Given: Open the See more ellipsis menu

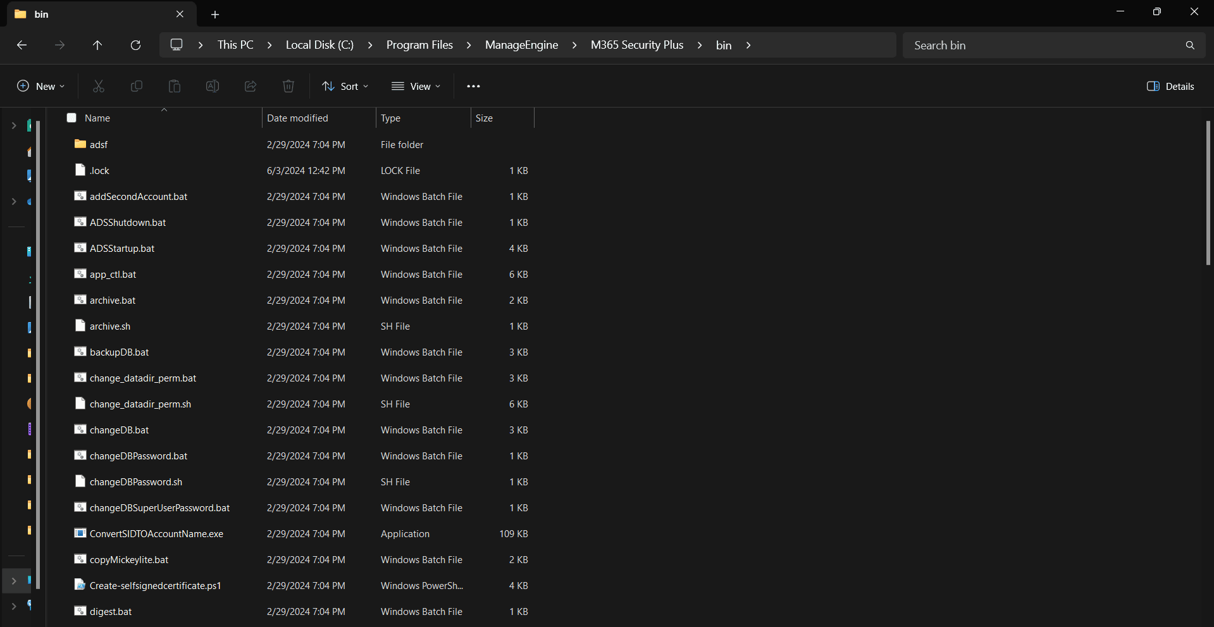Looking at the screenshot, I should click(473, 86).
